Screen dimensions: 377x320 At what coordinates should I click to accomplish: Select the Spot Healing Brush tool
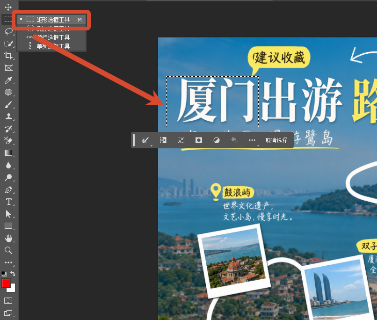(8, 92)
